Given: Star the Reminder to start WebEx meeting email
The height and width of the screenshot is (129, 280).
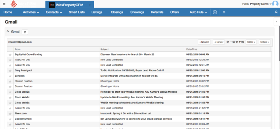Looking at the screenshot, I should pos(10,92).
